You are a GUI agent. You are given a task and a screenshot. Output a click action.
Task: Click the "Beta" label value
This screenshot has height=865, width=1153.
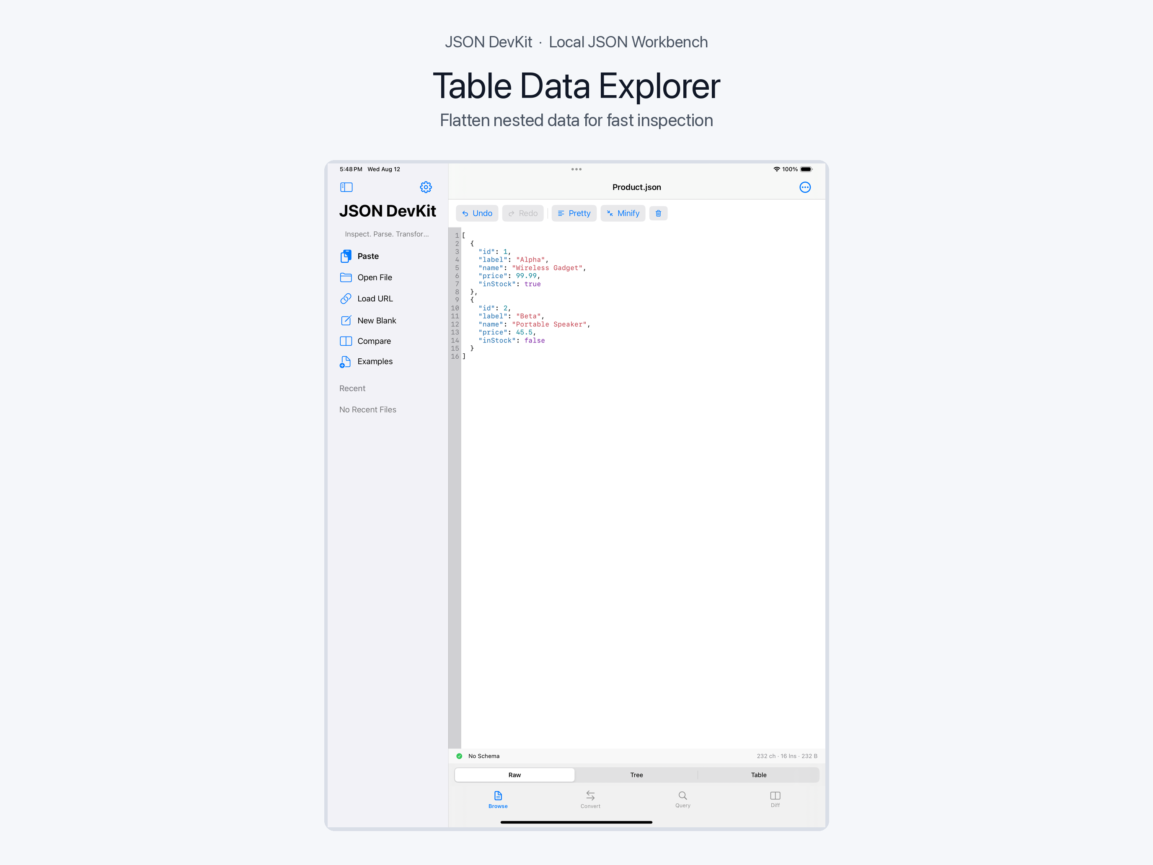(x=528, y=316)
